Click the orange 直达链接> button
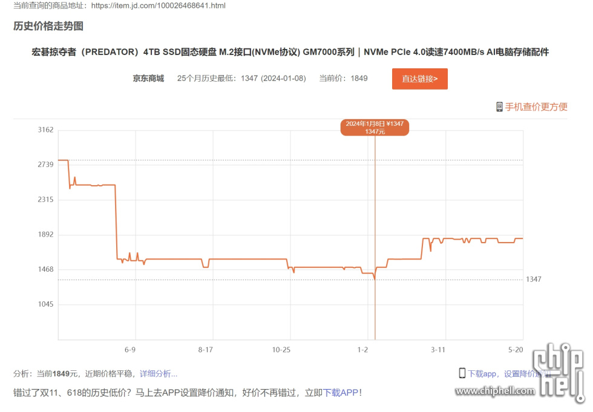This screenshot has height=412, width=593. click(x=419, y=79)
